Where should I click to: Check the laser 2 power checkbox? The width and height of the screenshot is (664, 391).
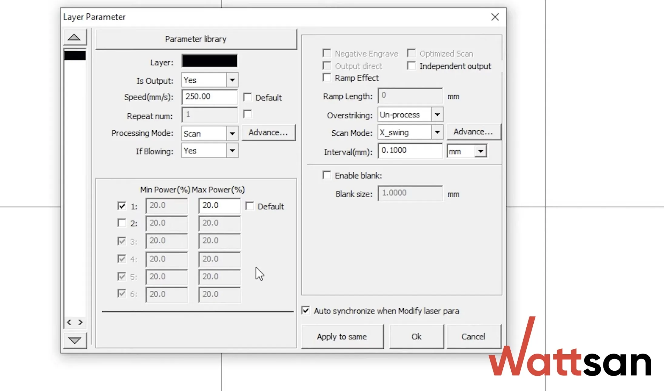point(122,223)
